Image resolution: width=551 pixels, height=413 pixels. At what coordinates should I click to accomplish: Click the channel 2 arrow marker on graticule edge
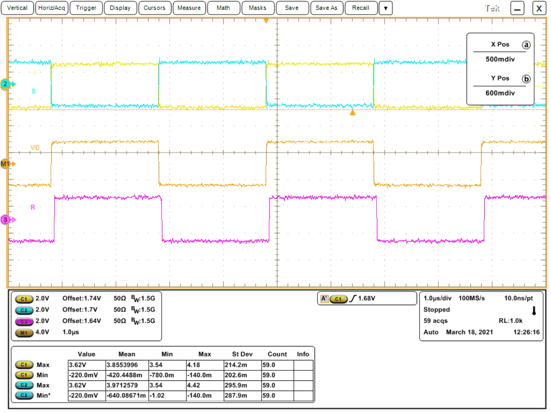5,84
